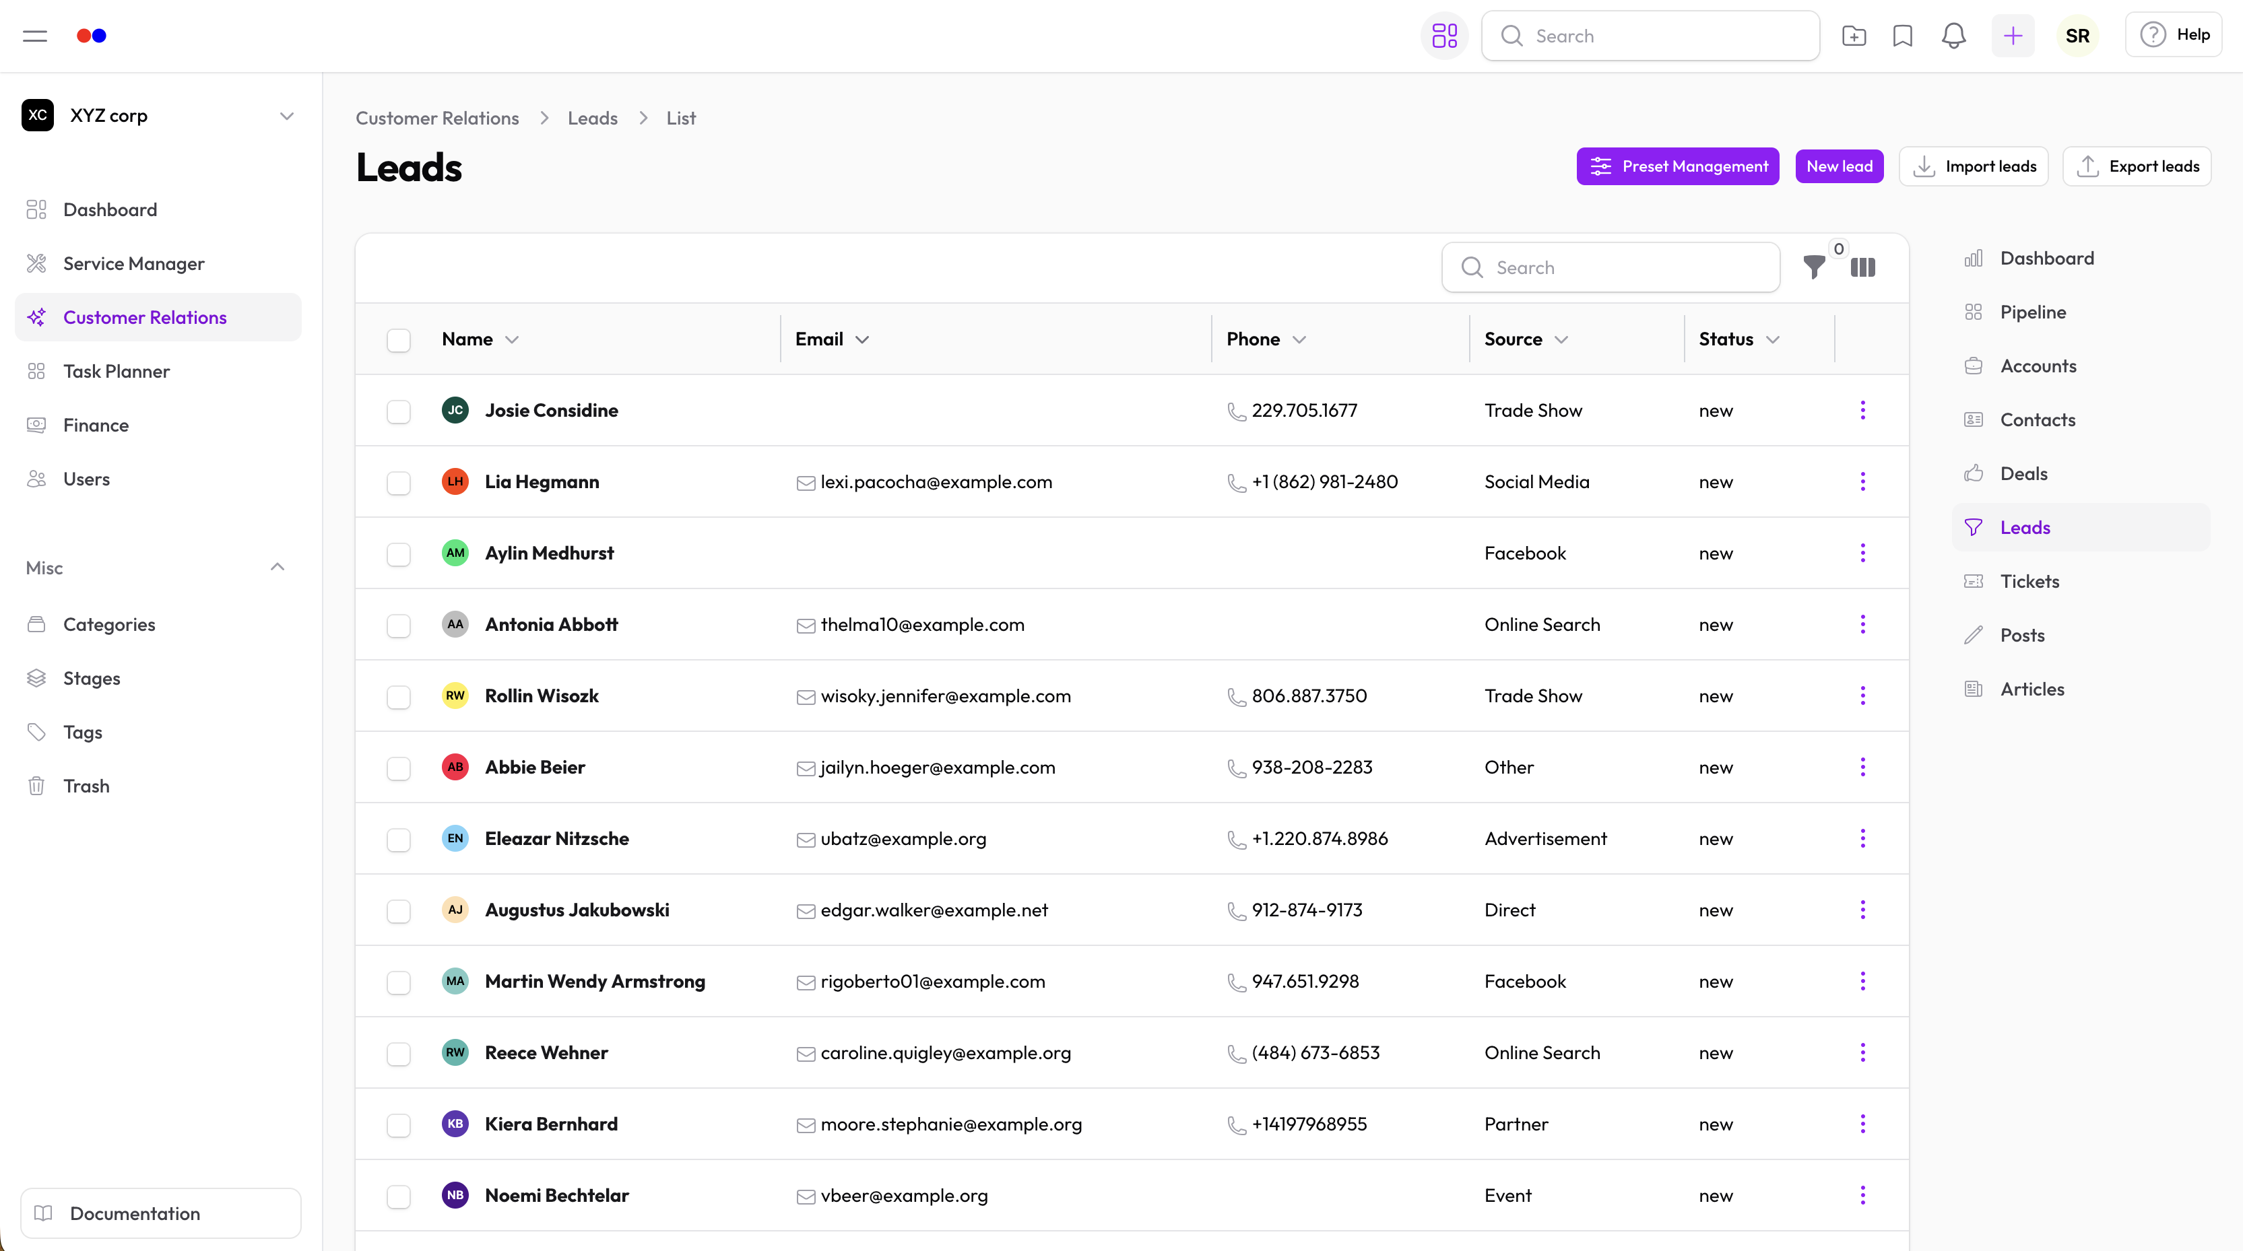This screenshot has width=2243, height=1251.
Task: Open row actions for Abbie Beier
Action: 1862,767
